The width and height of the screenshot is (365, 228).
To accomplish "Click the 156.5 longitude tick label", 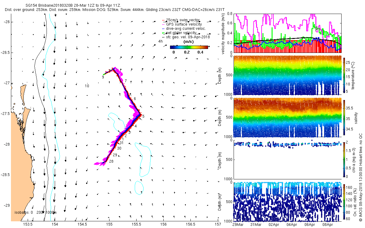I will pyautogui.click(x=190, y=224).
